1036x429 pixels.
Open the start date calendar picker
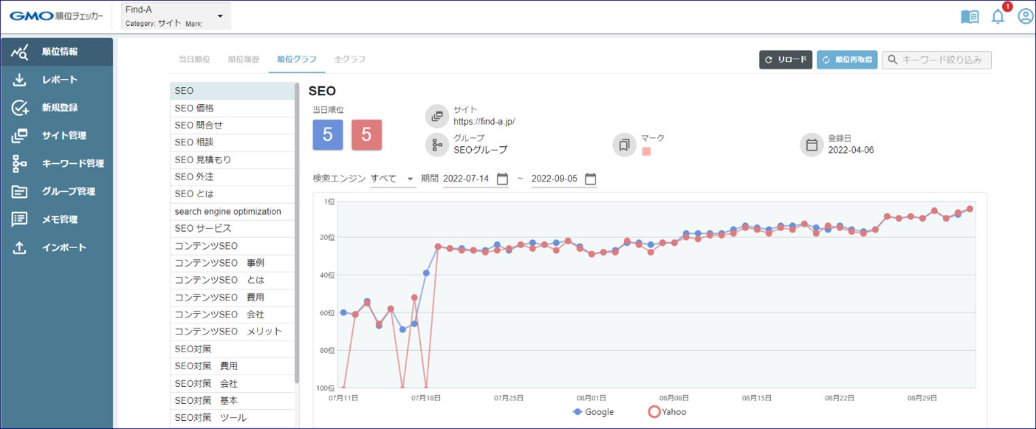[502, 179]
